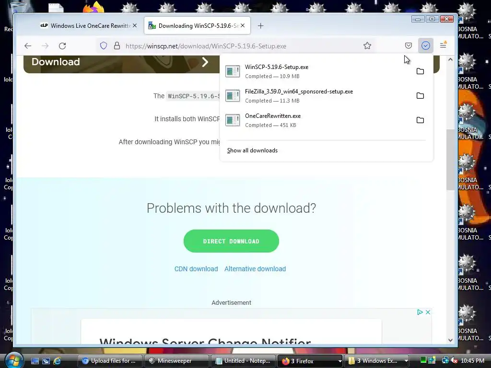The image size is (491, 368).
Task: Click the Problems with the download? heading
Action: (x=232, y=208)
